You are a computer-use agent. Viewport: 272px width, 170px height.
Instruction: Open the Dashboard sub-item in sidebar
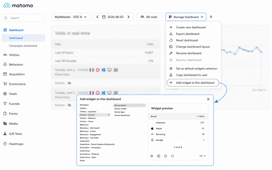[23, 38]
